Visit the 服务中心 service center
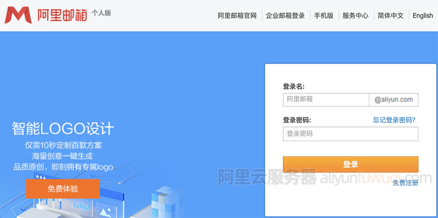The image size is (438, 218). click(355, 16)
